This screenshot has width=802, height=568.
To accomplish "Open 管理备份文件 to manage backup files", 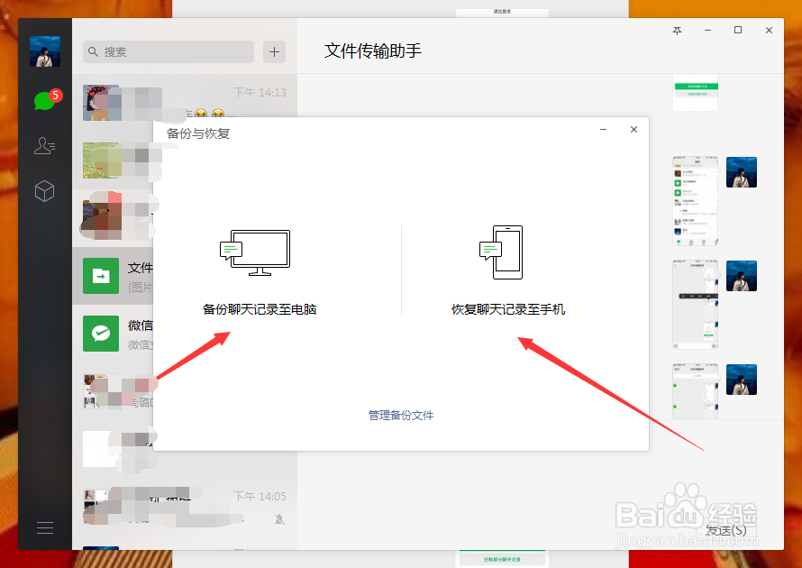I will (x=401, y=416).
